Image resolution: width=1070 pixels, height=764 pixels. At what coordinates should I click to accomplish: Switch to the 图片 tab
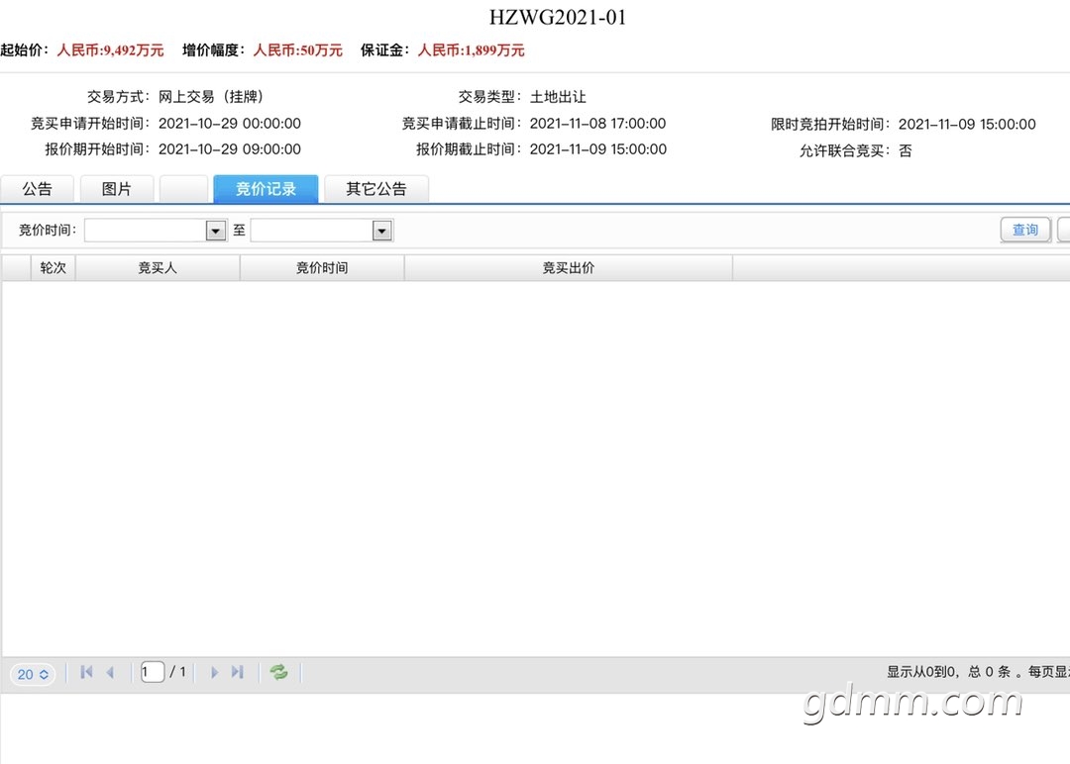point(117,189)
